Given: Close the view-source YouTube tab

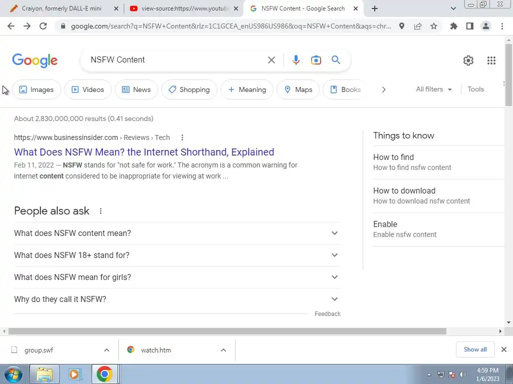Looking at the screenshot, I should [236, 8].
